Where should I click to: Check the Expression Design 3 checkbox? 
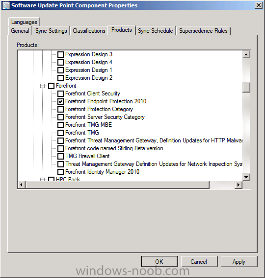click(x=61, y=54)
